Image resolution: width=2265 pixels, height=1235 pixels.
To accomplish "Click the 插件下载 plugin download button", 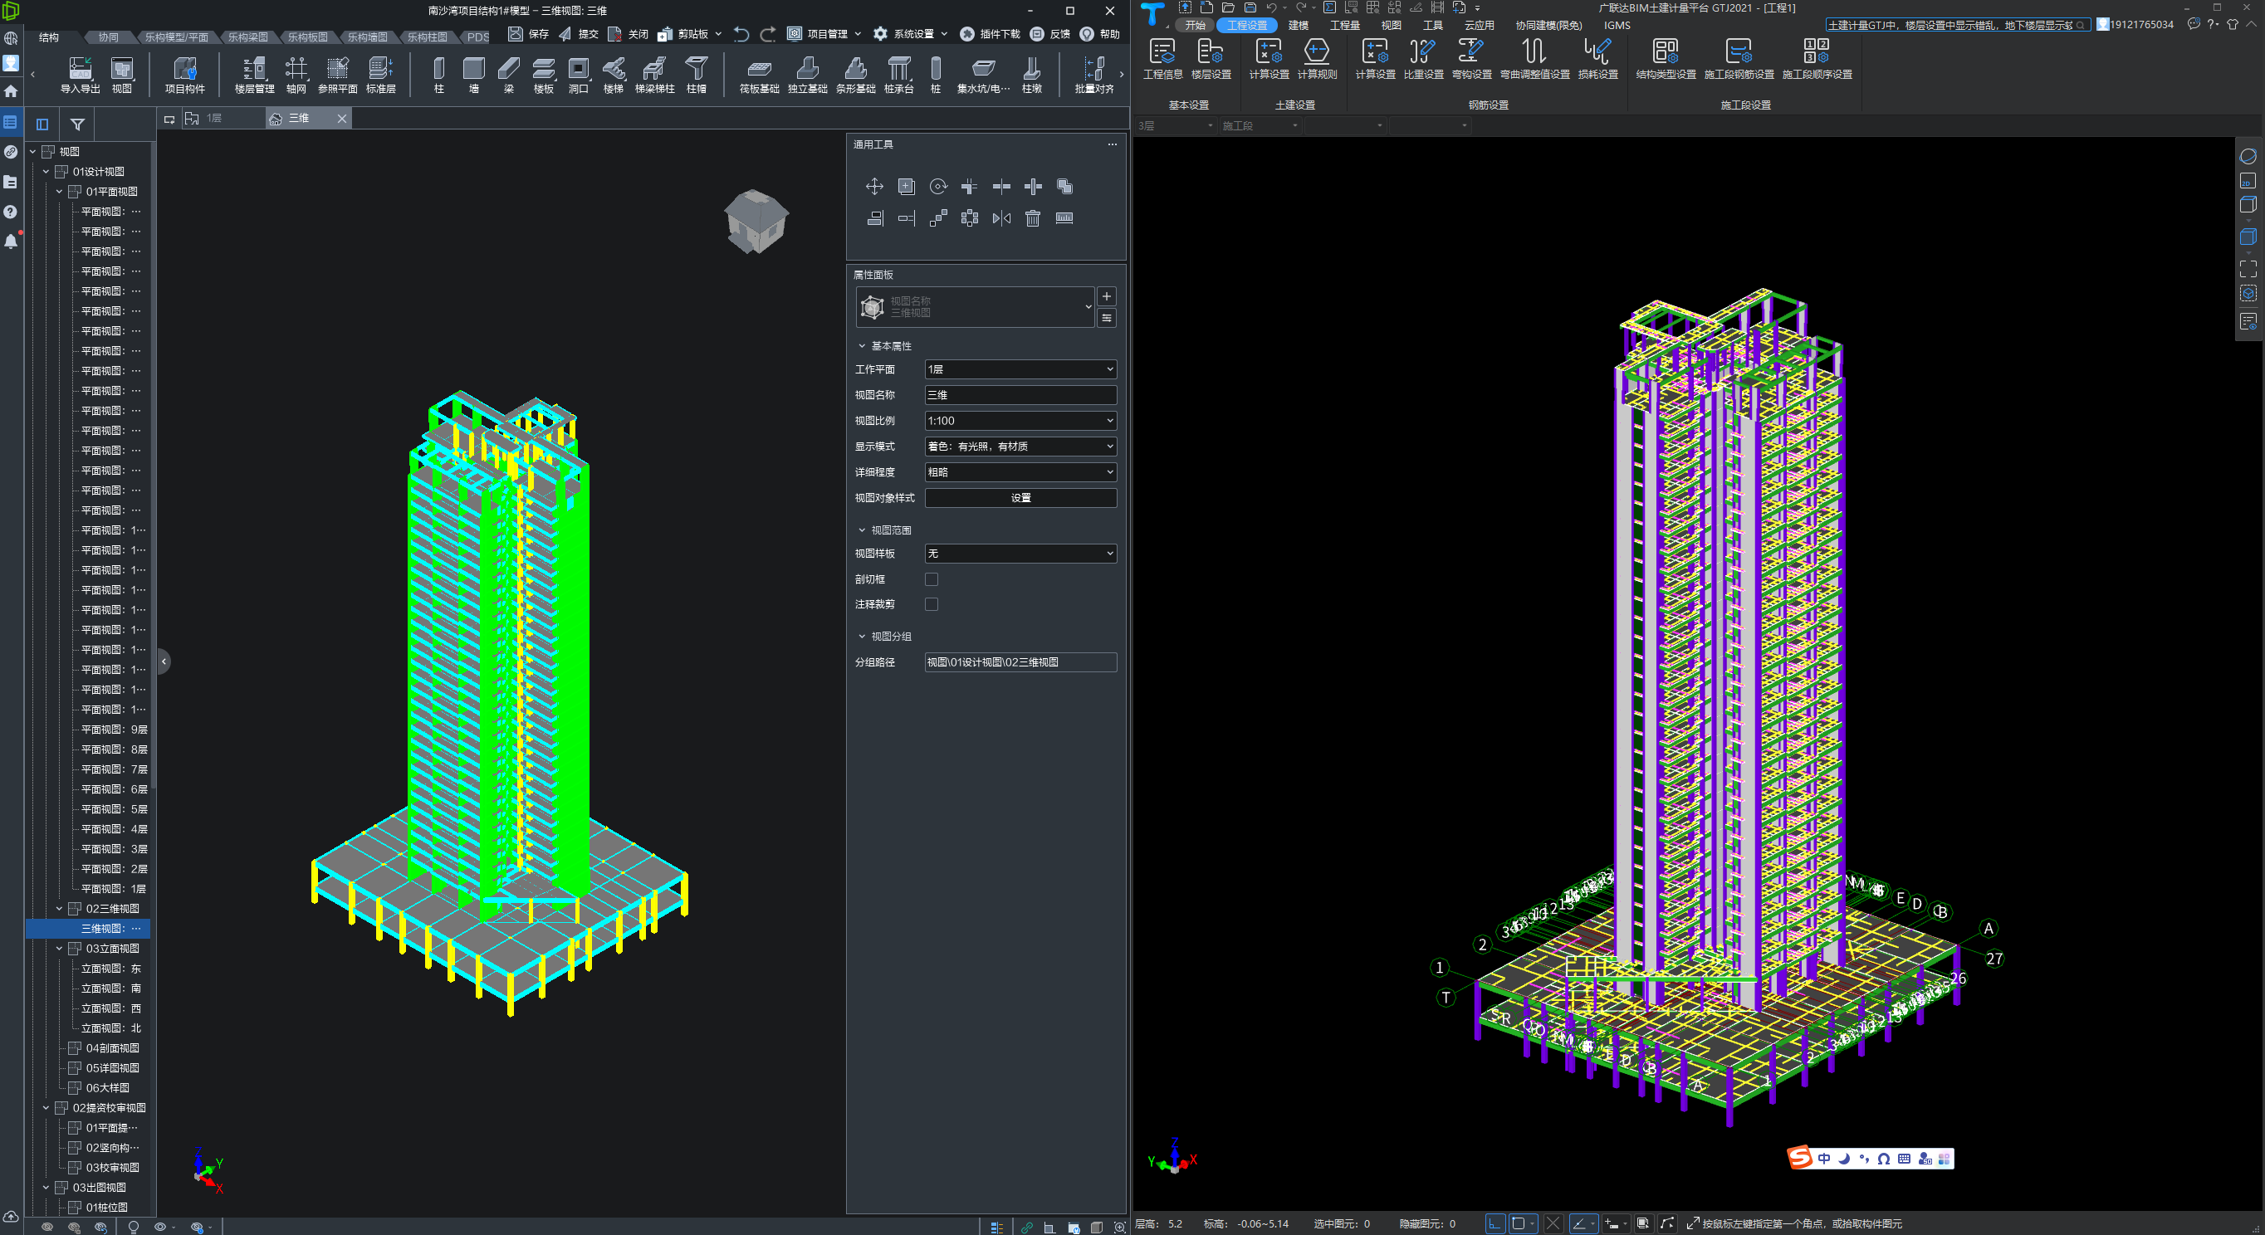I will [x=990, y=33].
